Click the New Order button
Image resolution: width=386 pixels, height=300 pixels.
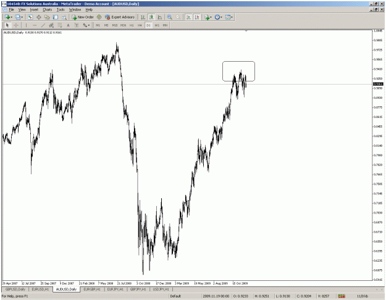click(x=83, y=17)
